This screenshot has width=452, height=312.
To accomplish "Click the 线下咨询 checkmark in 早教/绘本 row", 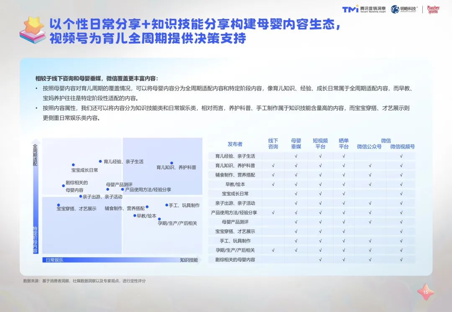I will [x=273, y=184].
